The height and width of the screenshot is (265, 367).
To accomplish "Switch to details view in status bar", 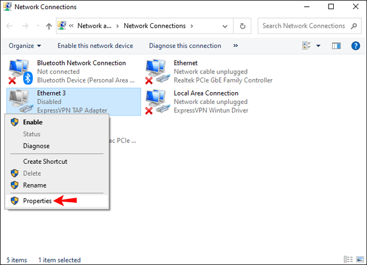I will click(348, 259).
